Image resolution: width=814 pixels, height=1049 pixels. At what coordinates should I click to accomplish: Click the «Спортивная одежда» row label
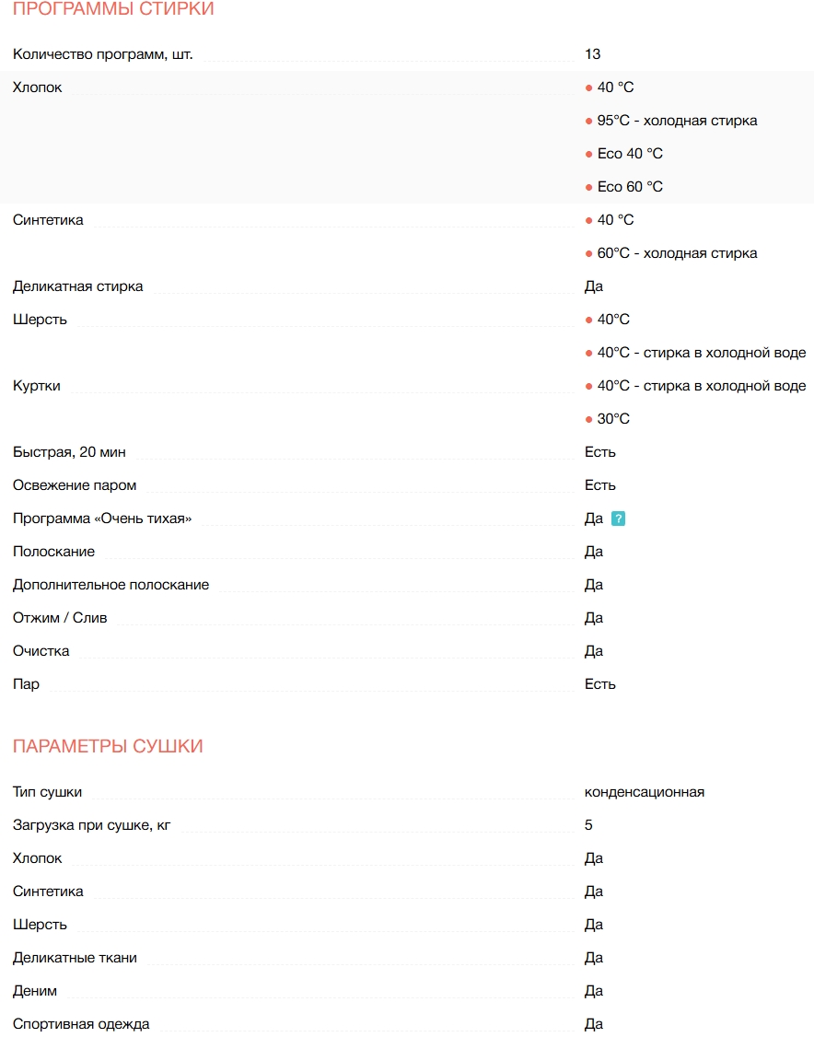coord(81,1024)
